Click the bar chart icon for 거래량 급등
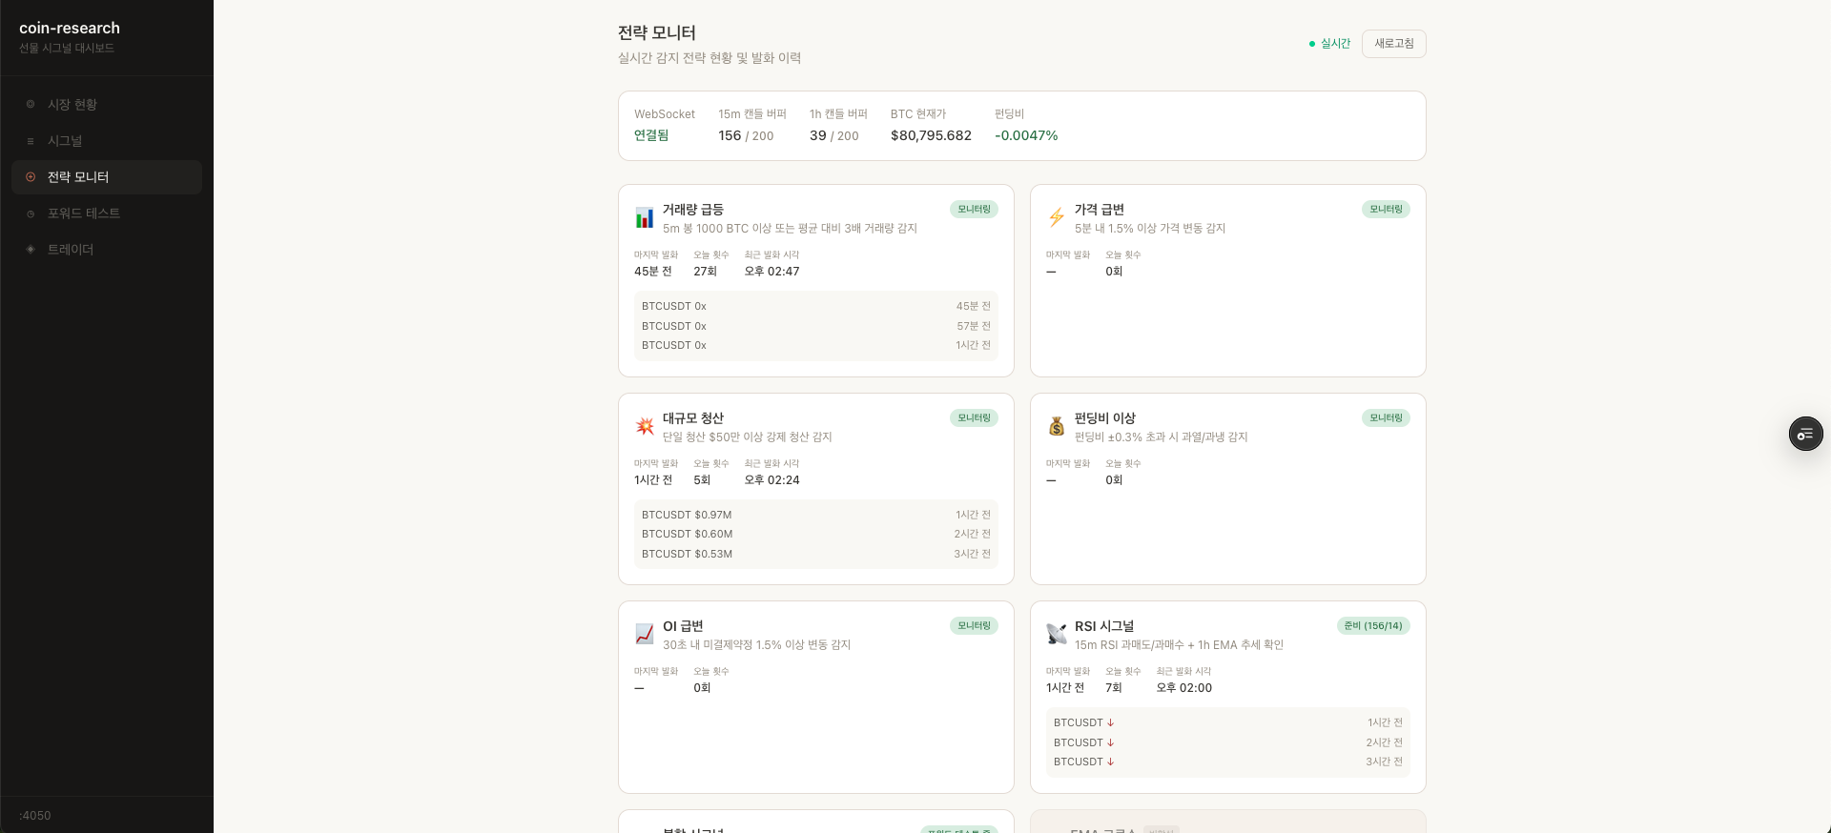1831x833 pixels. point(645,218)
